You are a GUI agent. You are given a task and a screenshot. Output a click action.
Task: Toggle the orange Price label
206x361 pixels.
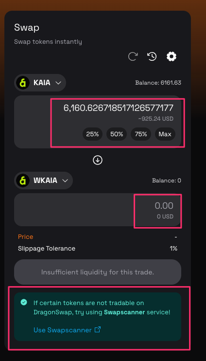[x=26, y=236]
